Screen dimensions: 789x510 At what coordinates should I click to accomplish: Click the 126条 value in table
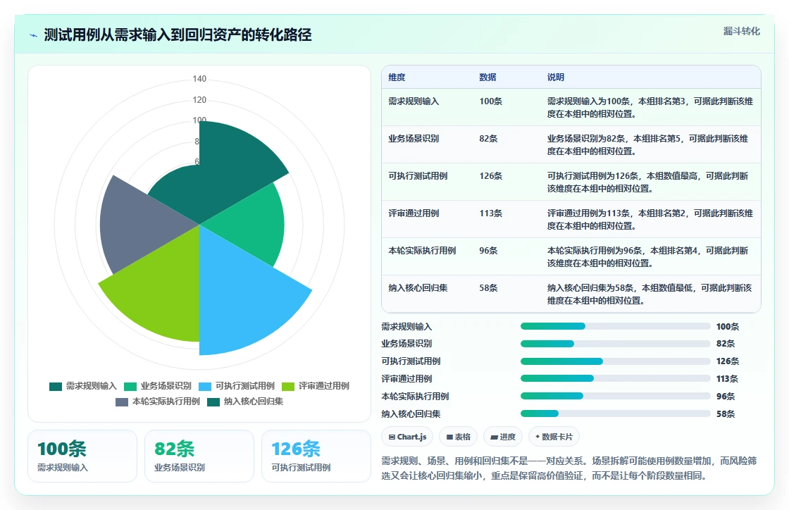(490, 175)
